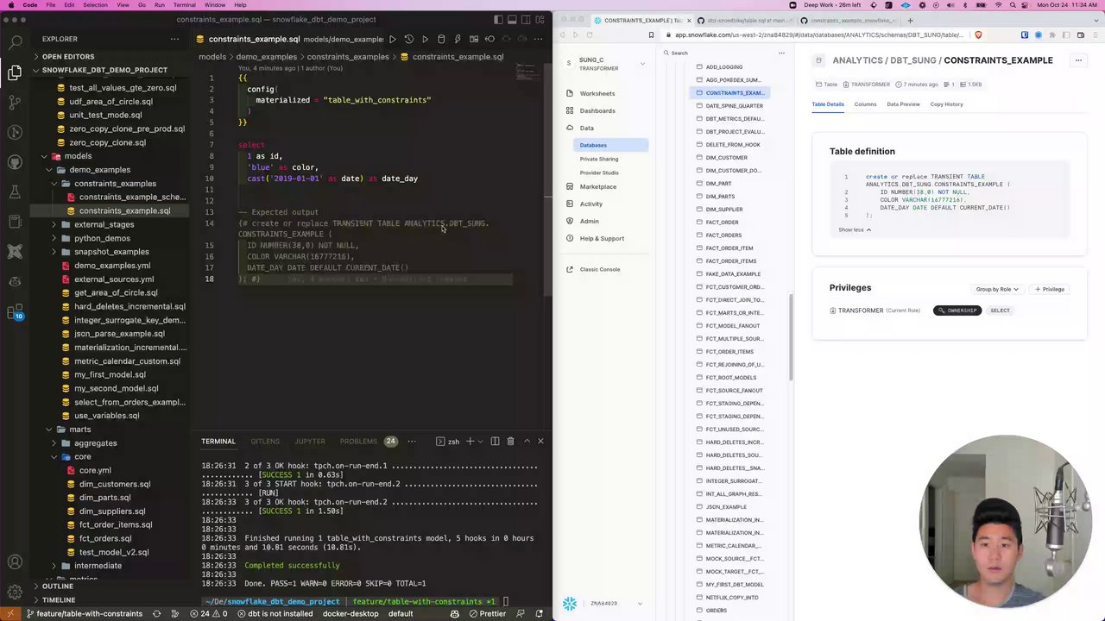
Task: Open the feature/table-with-constraints branch in status bar
Action: (x=85, y=614)
